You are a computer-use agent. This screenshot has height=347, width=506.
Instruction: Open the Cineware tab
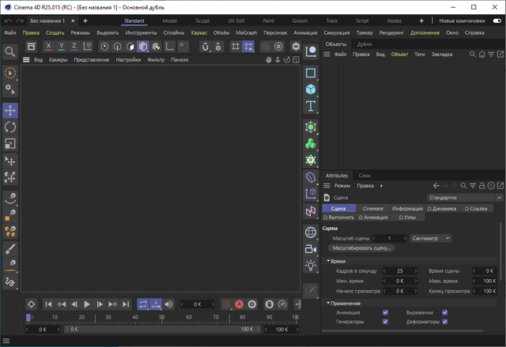pyautogui.click(x=372, y=209)
